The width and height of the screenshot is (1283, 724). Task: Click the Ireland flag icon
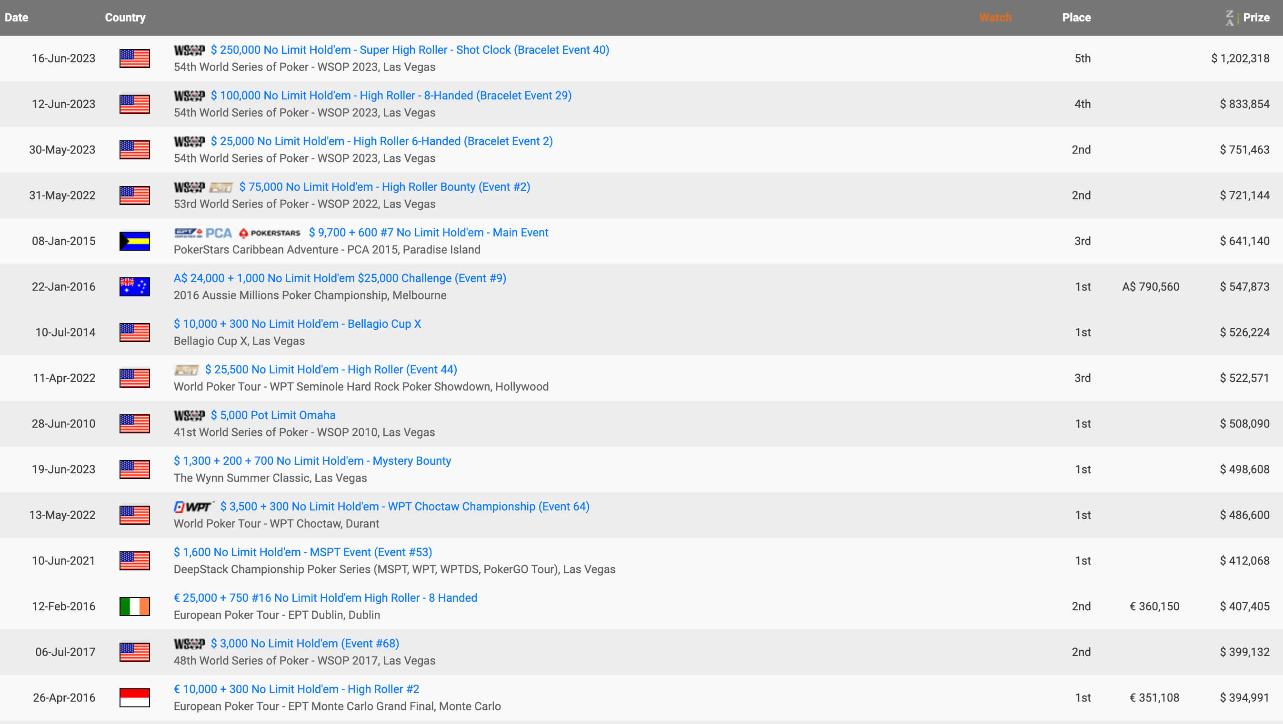pos(134,606)
